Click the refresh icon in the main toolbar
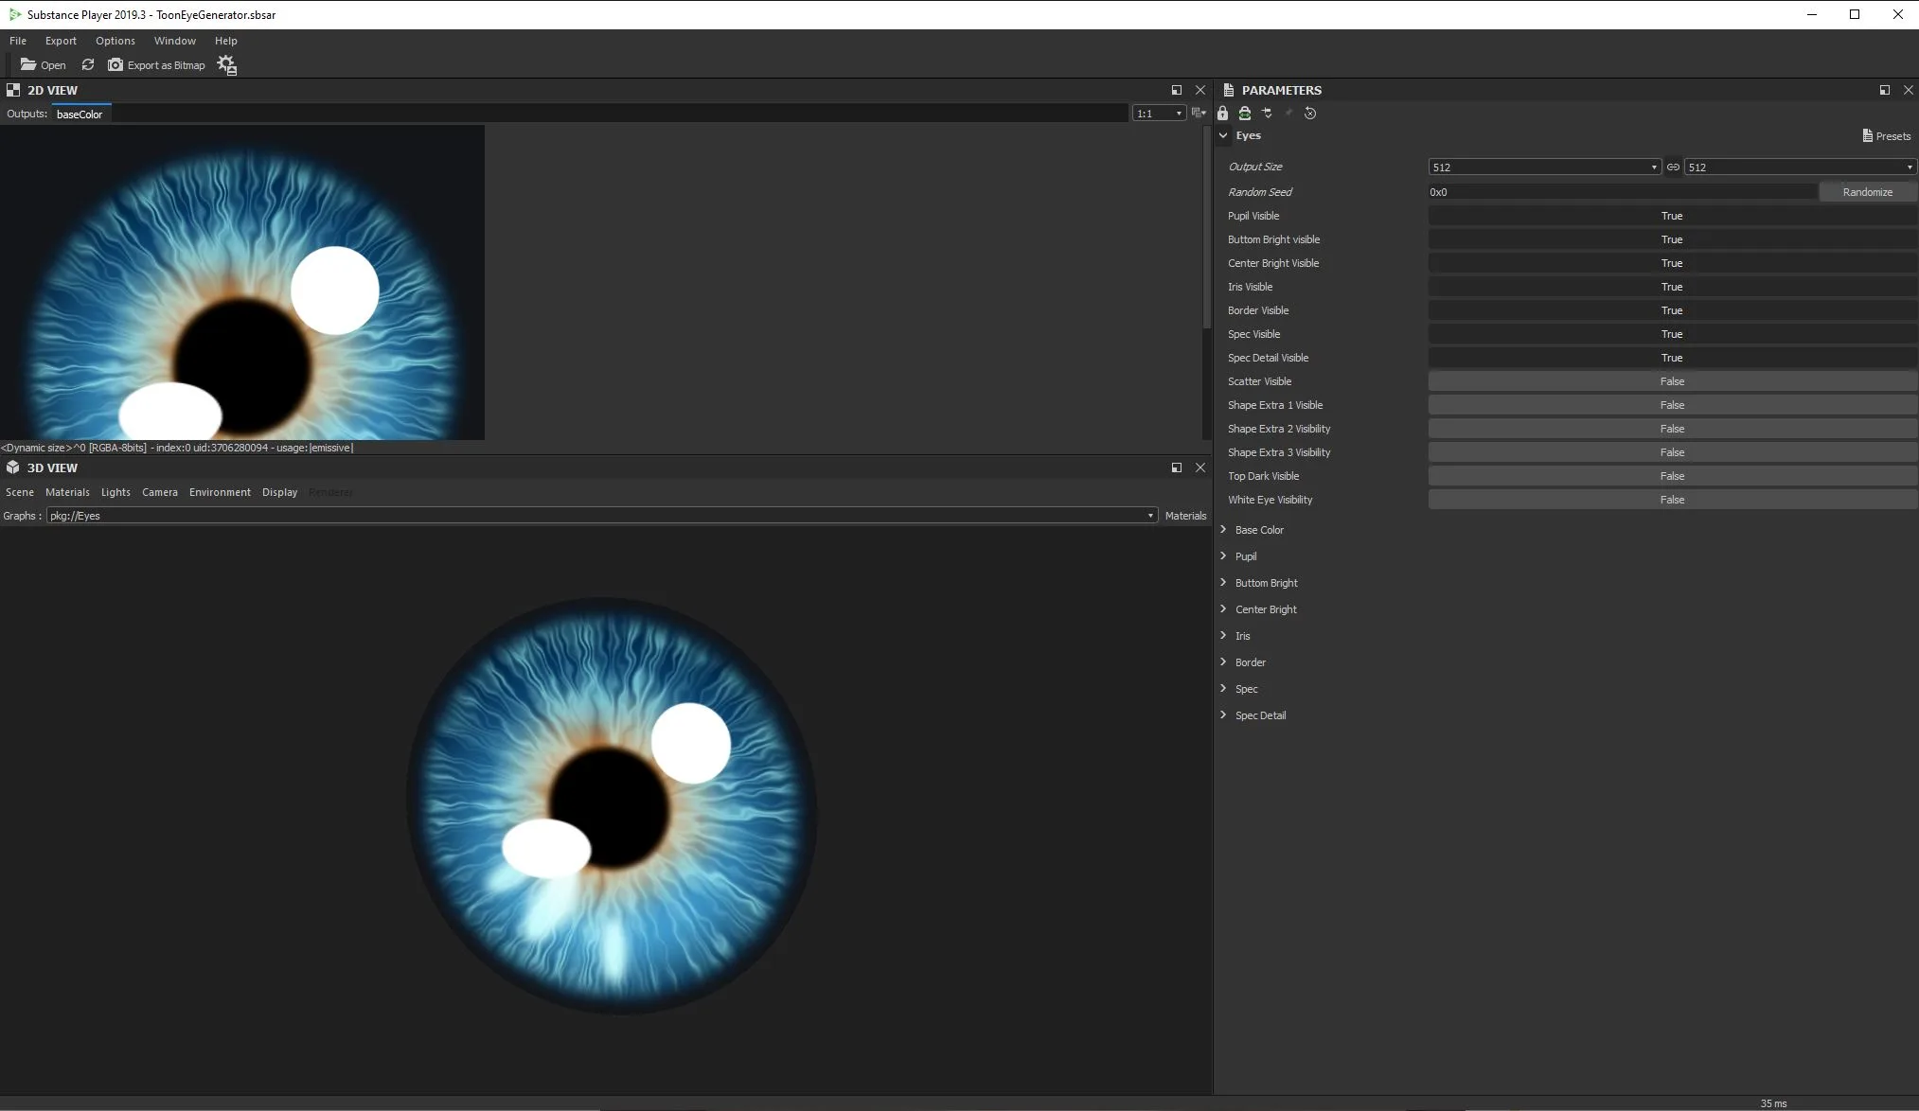This screenshot has width=1919, height=1111. click(x=87, y=64)
